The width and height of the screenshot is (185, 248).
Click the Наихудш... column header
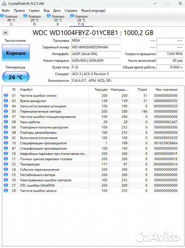tap(119, 90)
